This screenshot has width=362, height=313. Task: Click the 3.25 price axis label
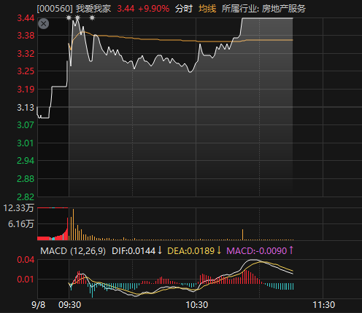point(26,71)
